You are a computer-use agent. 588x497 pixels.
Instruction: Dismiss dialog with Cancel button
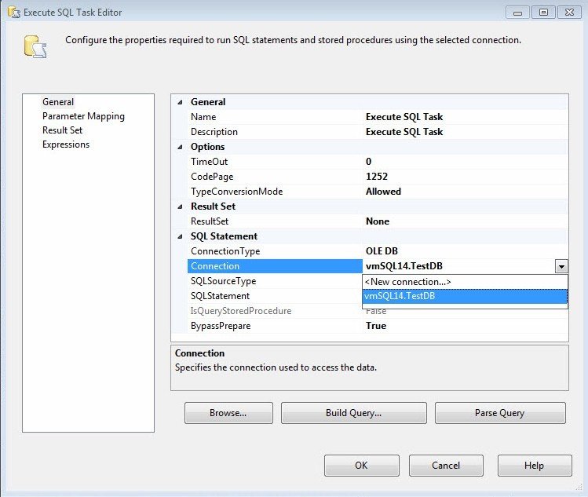[x=446, y=466]
